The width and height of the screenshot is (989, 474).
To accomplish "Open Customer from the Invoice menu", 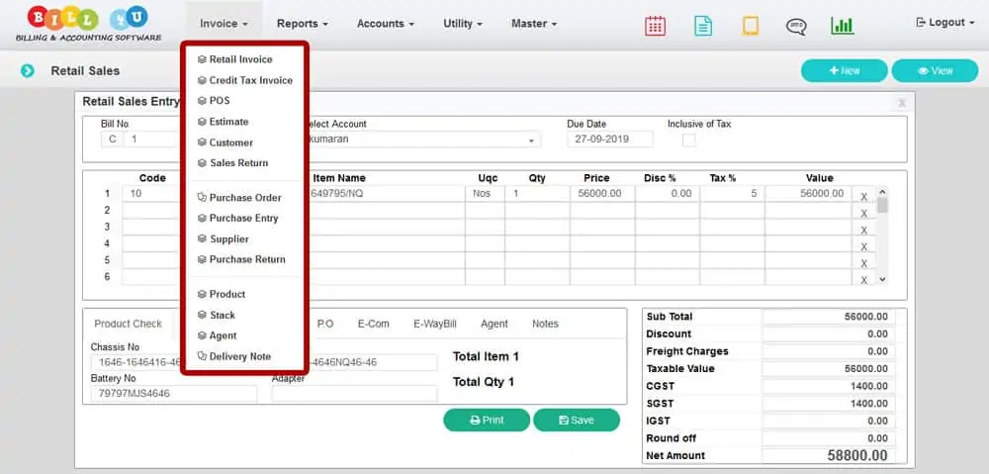I will click(225, 142).
